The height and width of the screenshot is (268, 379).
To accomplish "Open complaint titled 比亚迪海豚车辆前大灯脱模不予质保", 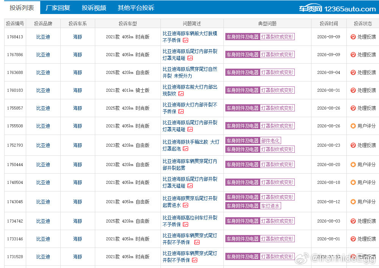I will point(190,37).
